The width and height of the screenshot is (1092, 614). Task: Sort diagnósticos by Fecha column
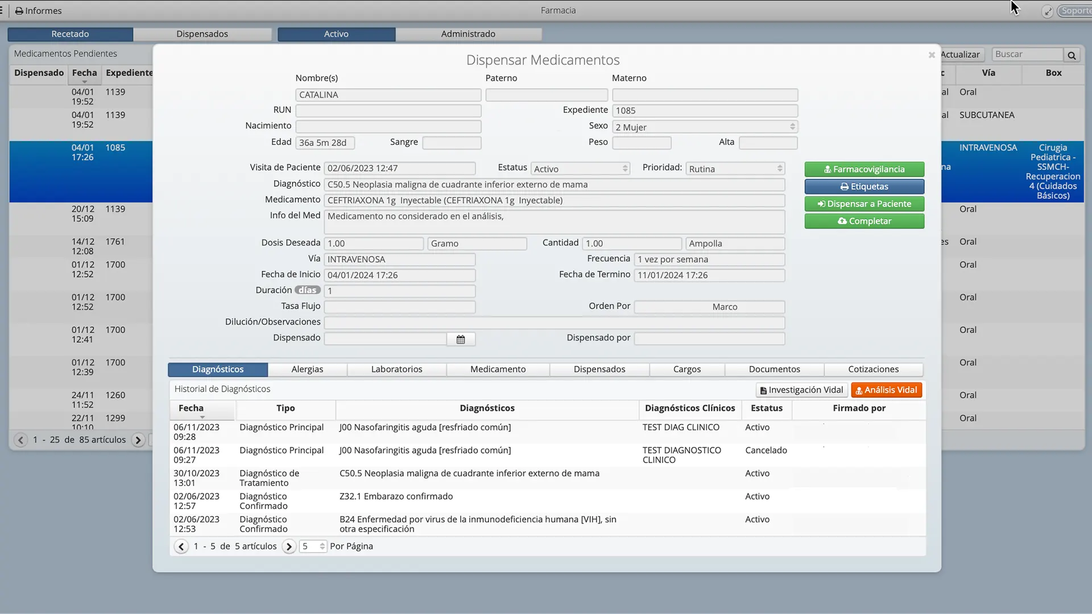pyautogui.click(x=202, y=409)
